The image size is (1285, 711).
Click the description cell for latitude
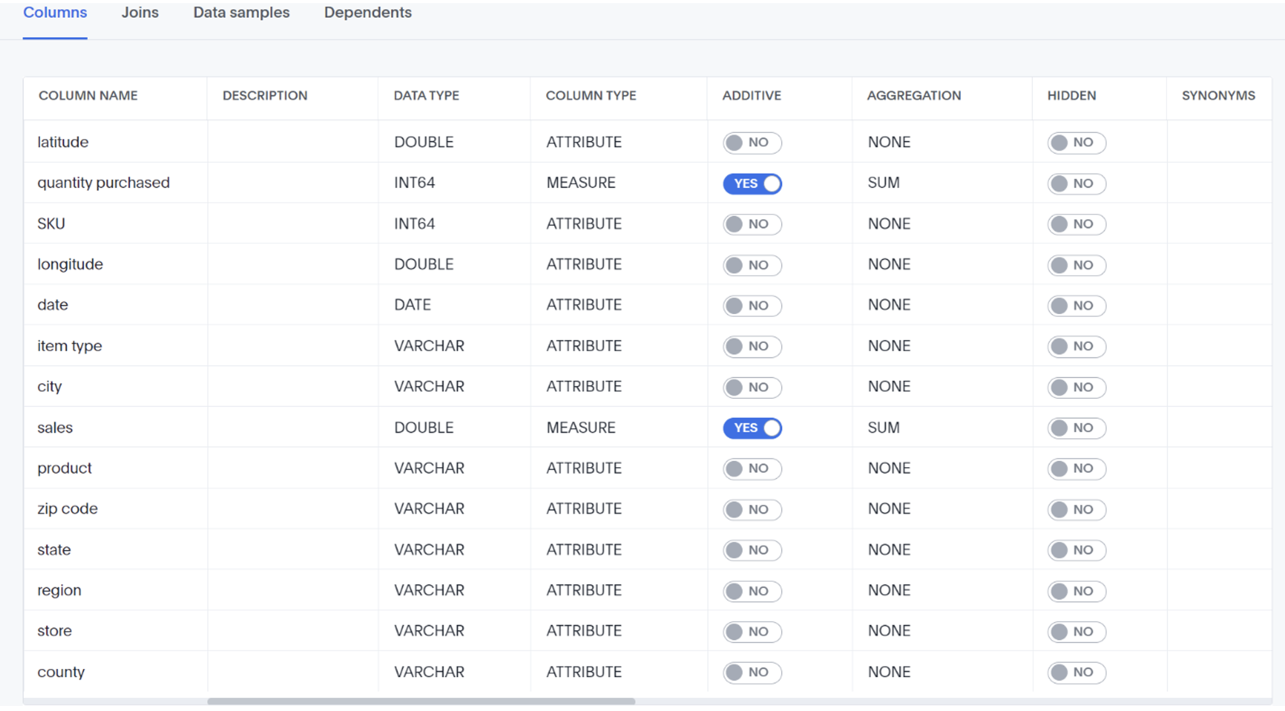[293, 142]
